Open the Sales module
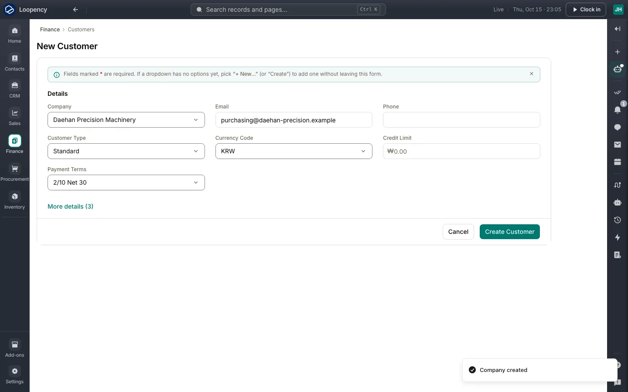 click(x=14, y=117)
